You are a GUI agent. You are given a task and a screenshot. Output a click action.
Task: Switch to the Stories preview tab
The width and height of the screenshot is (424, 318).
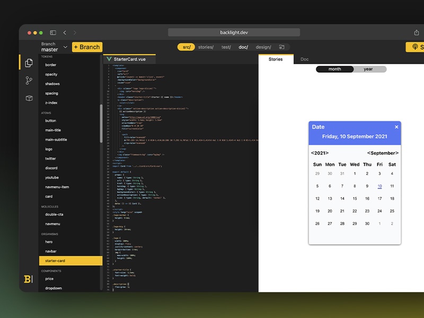coord(276,59)
